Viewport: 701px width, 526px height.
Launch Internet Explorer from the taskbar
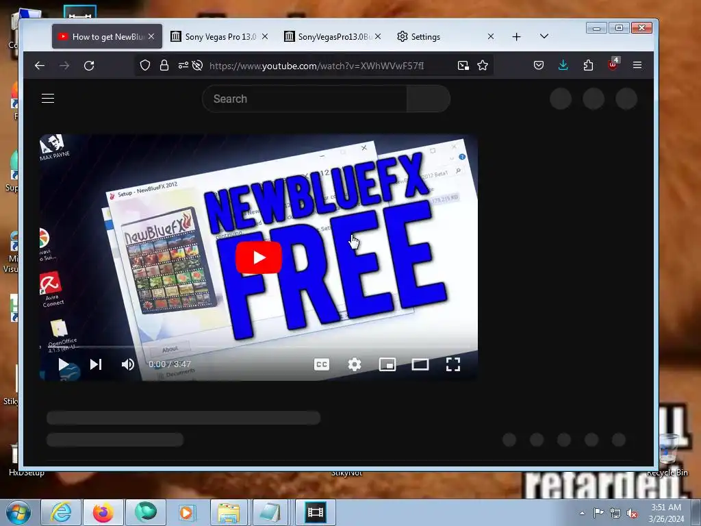click(x=61, y=512)
